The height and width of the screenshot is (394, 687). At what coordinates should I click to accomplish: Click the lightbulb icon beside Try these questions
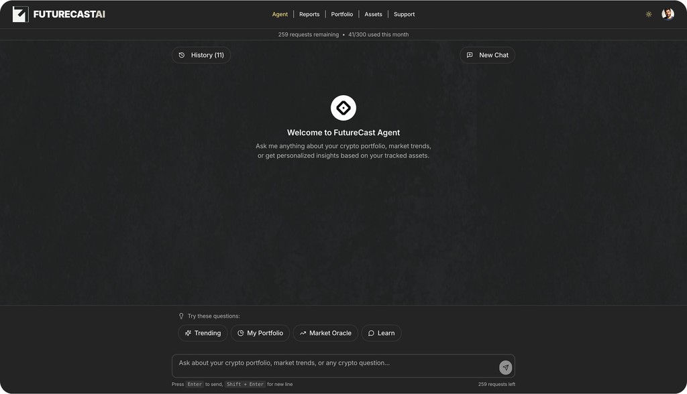pyautogui.click(x=181, y=316)
